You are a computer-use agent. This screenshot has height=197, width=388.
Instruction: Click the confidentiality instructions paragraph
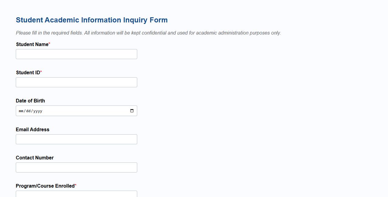click(x=148, y=33)
